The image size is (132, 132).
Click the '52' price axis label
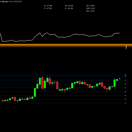[x=125, y=75]
